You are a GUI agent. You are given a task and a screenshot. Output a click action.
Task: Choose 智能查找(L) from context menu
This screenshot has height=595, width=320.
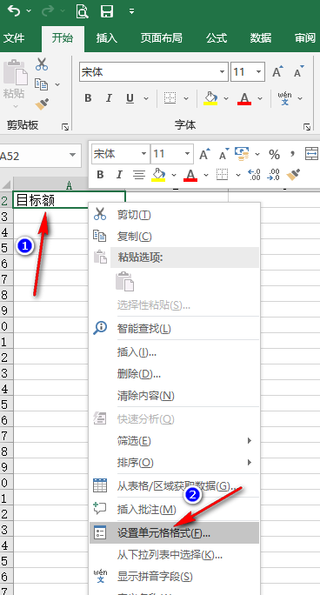(x=175, y=328)
